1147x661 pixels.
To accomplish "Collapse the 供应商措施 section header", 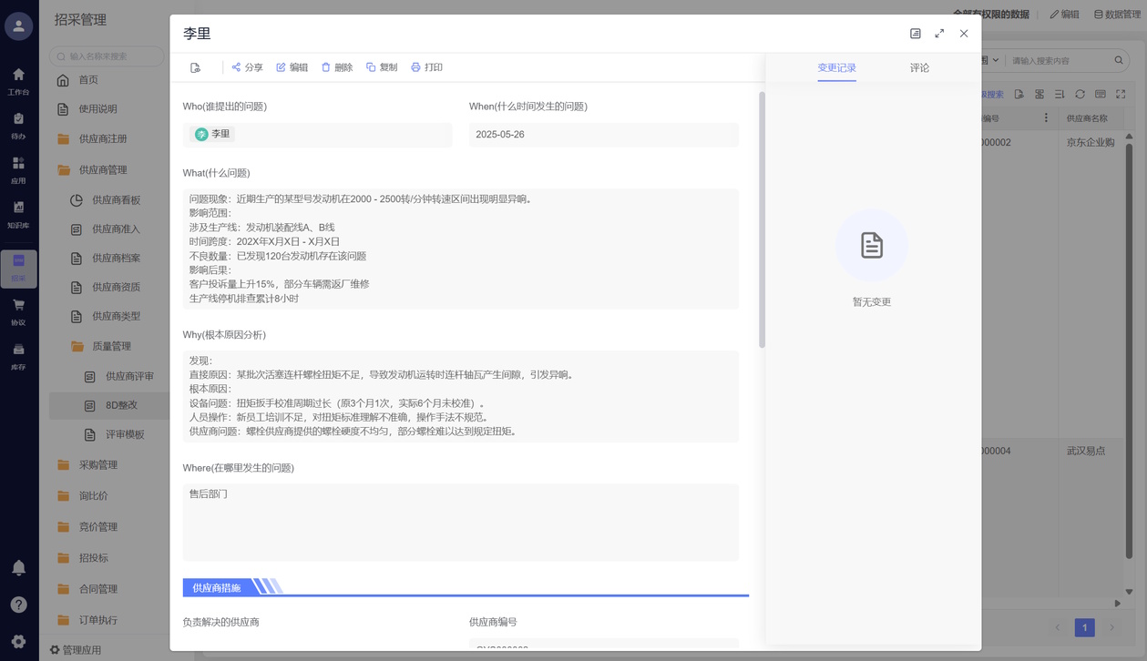I will pyautogui.click(x=217, y=587).
